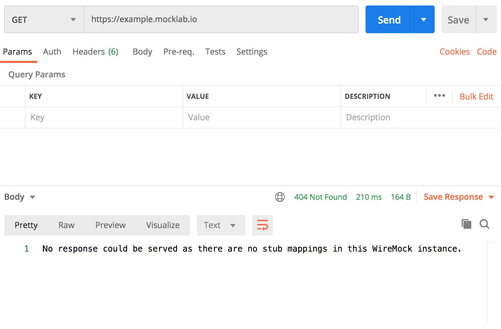Open the Code snippet link

(487, 52)
